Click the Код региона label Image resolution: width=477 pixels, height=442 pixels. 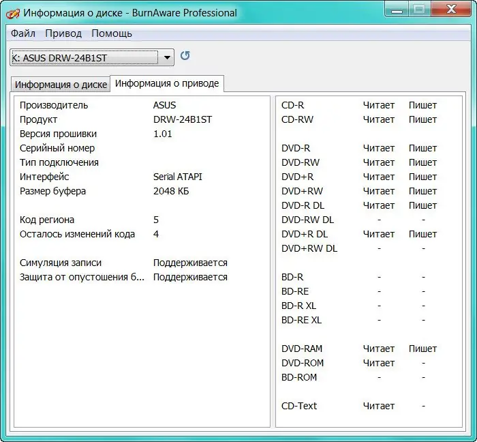click(47, 220)
